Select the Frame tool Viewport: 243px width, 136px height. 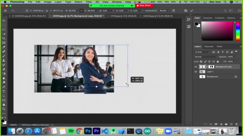click(4, 43)
